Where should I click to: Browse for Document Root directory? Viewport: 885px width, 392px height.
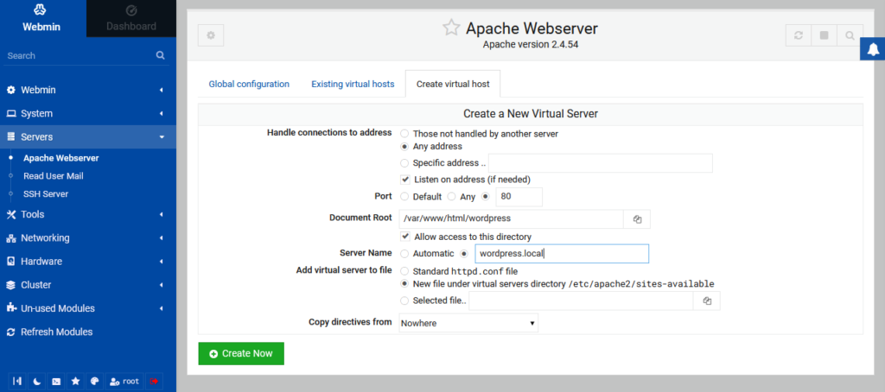(x=637, y=219)
